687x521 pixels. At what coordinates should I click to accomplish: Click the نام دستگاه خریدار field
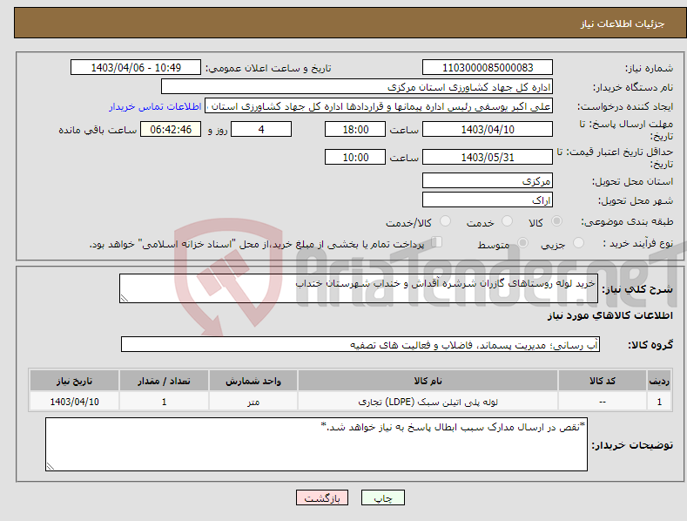(x=357, y=87)
